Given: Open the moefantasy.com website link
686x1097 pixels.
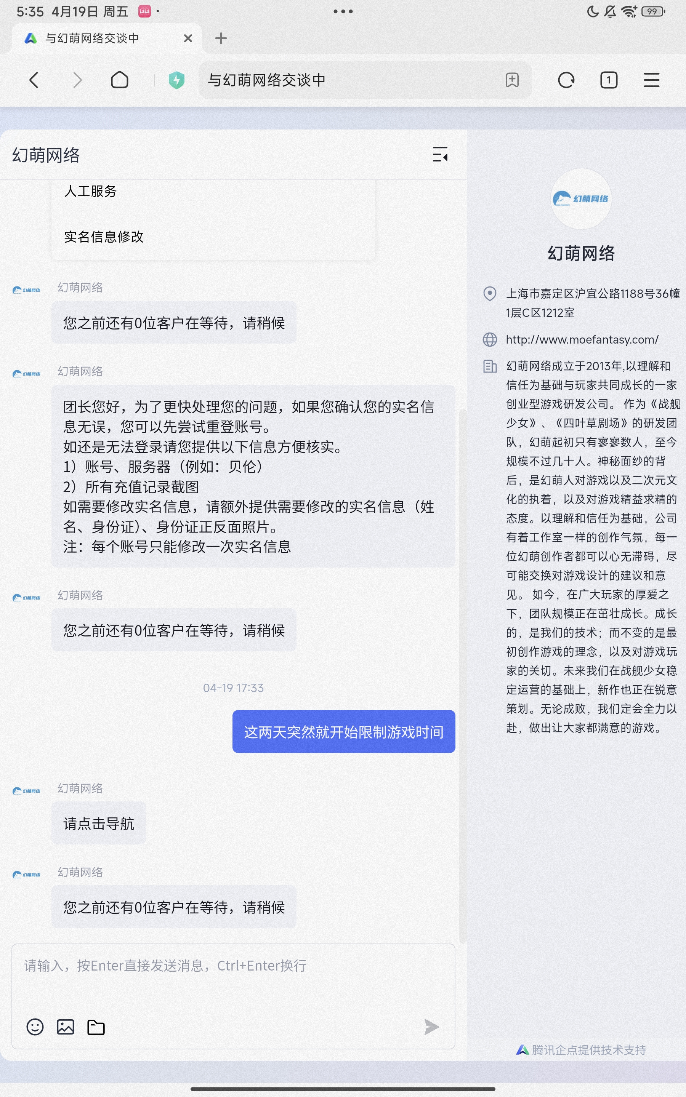Looking at the screenshot, I should (582, 339).
